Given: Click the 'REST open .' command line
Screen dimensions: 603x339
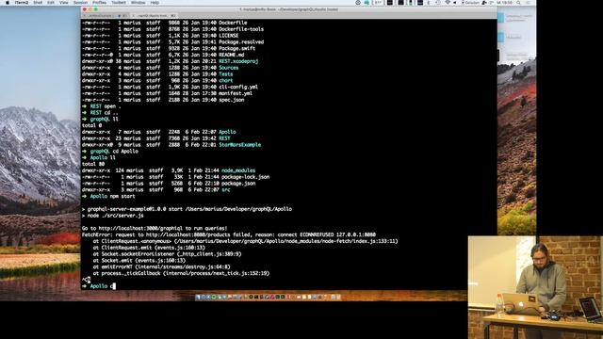Looking at the screenshot, I should (101, 106).
